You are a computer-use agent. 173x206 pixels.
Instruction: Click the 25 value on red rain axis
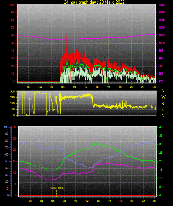(x=14, y=138)
